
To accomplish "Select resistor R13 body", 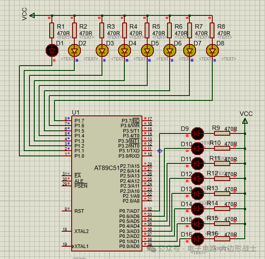I will coord(222,193).
